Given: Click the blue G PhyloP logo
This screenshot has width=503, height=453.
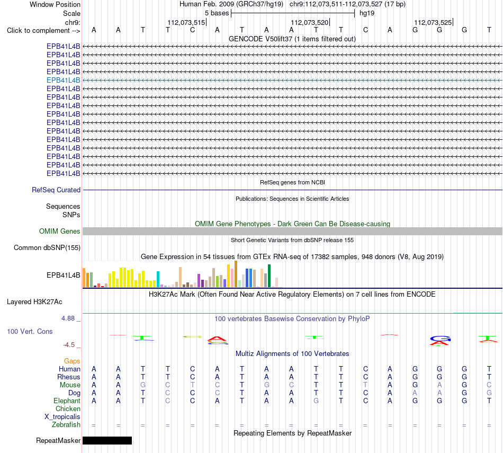Looking at the screenshot, I should 440,339.
